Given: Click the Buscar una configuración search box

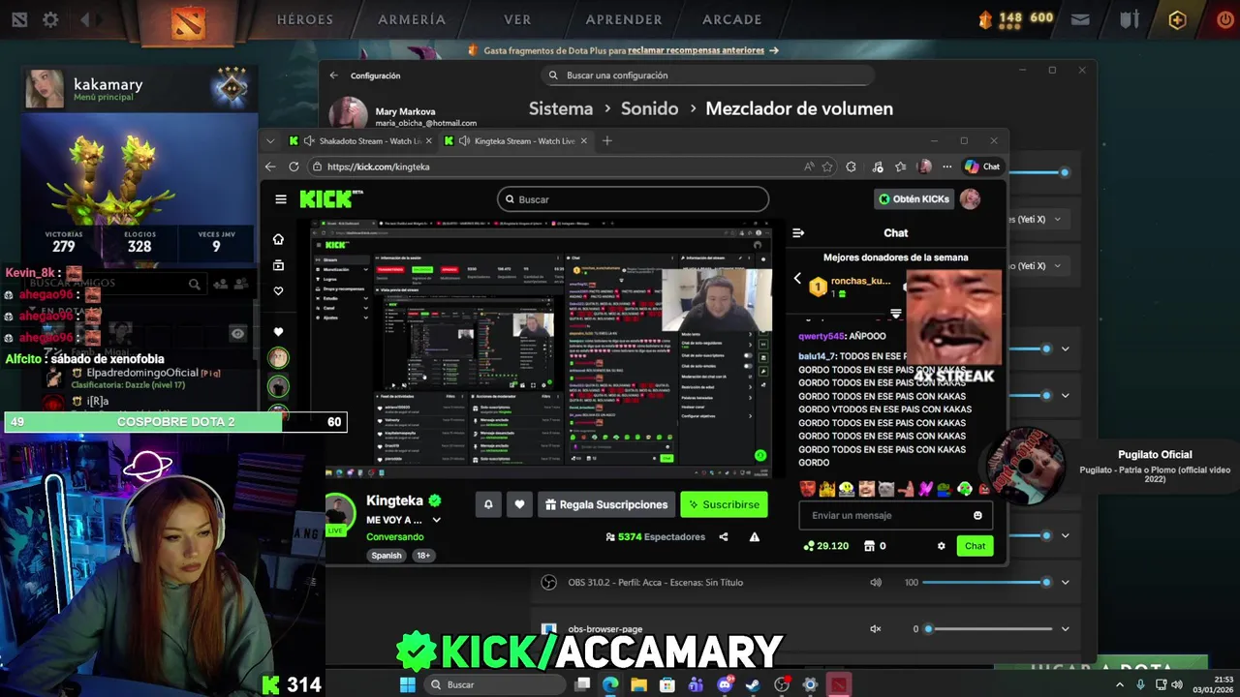Looking at the screenshot, I should (708, 76).
